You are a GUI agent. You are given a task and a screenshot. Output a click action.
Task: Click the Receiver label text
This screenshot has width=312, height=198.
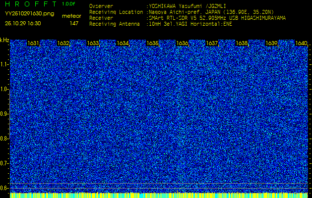click(101, 18)
